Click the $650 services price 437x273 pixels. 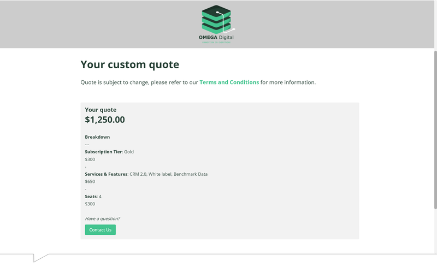90,182
